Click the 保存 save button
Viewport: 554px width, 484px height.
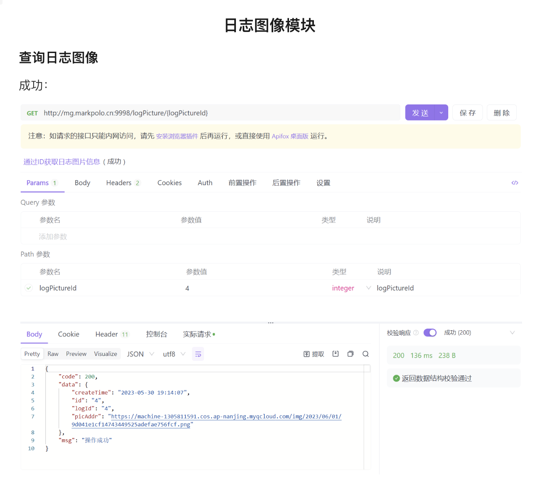point(467,113)
